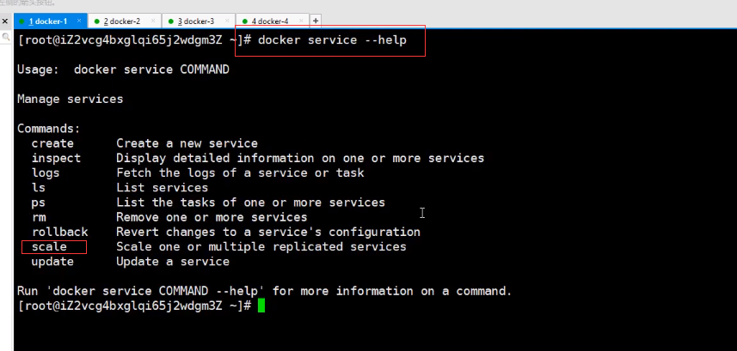The width and height of the screenshot is (737, 351).
Task: Click the 'create' command name
Action: pyautogui.click(x=52, y=143)
